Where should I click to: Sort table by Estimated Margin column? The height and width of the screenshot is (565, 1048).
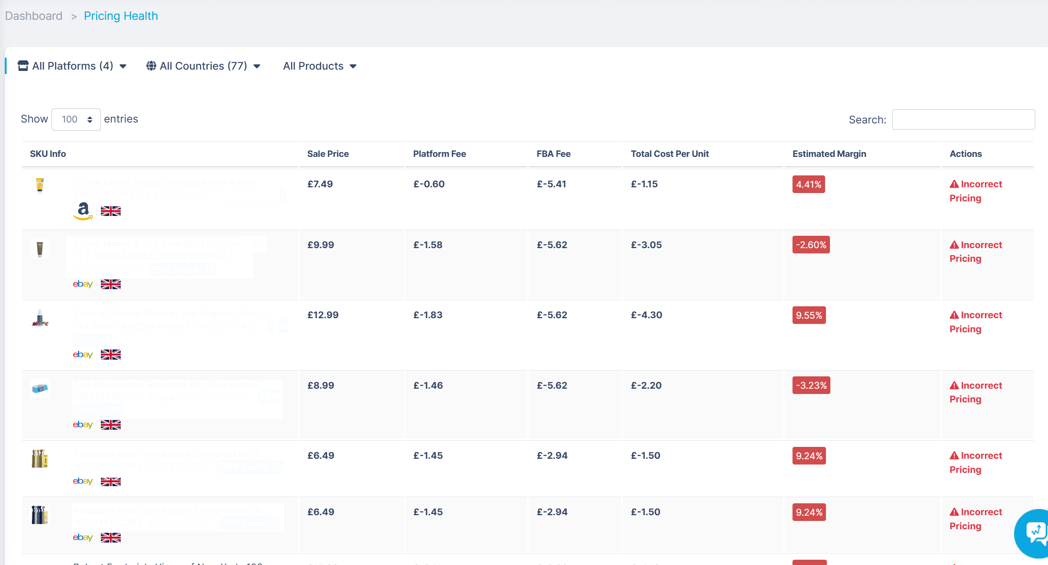point(830,154)
